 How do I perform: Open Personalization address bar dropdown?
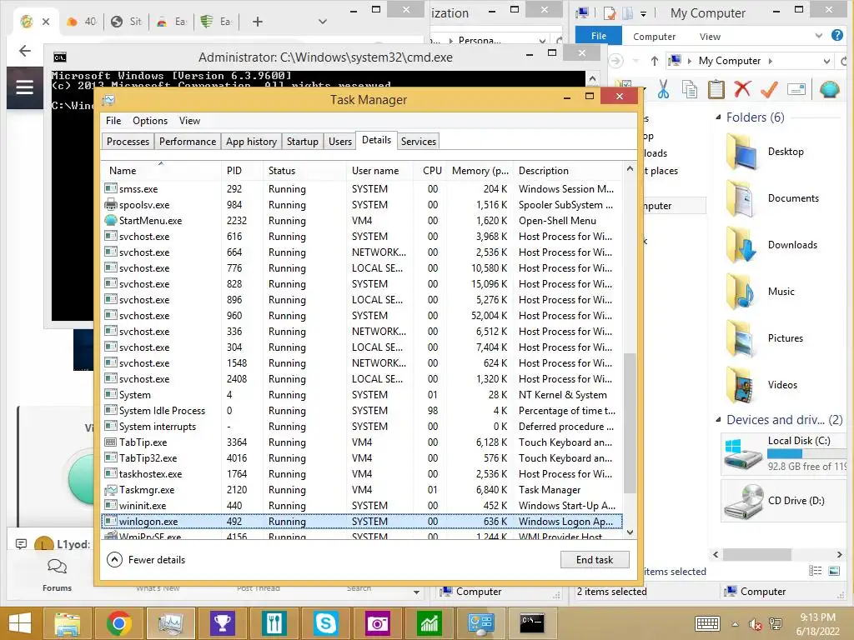[542, 40]
